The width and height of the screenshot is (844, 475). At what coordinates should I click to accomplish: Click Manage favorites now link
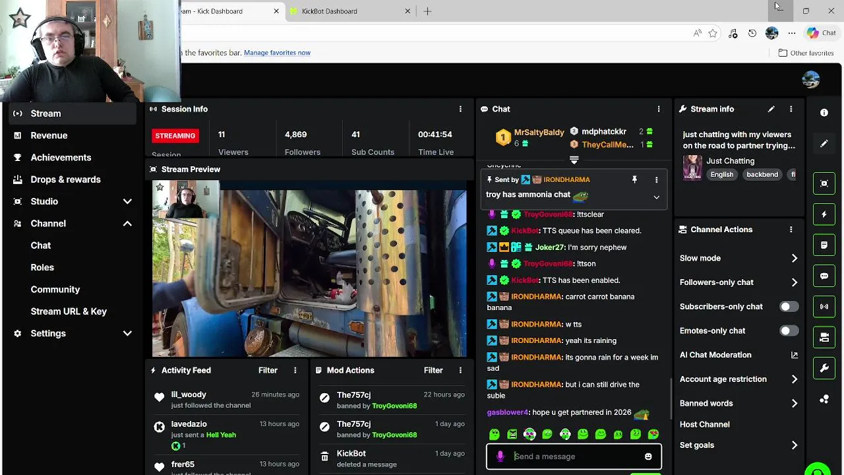(277, 53)
